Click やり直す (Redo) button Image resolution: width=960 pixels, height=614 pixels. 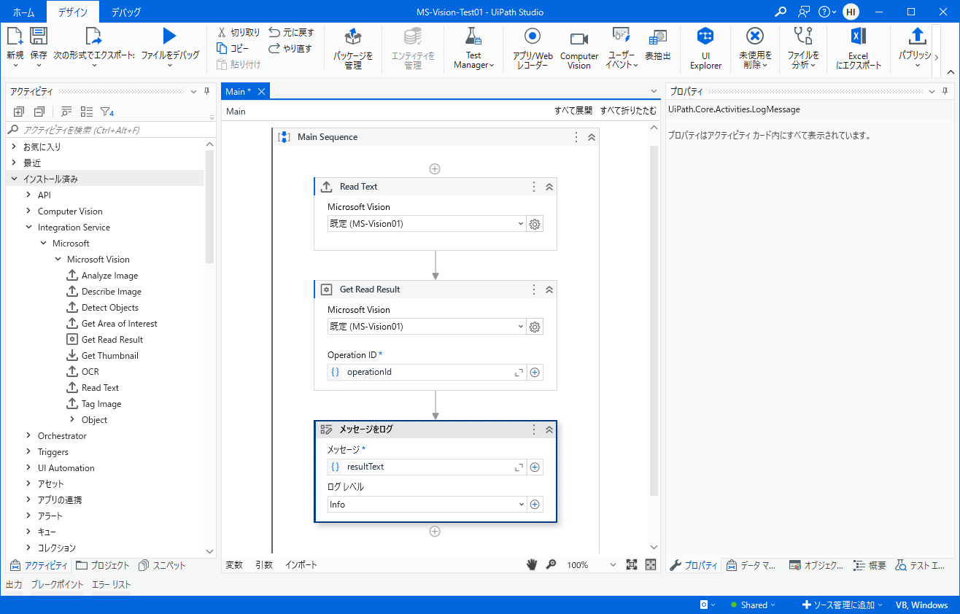(x=290, y=48)
